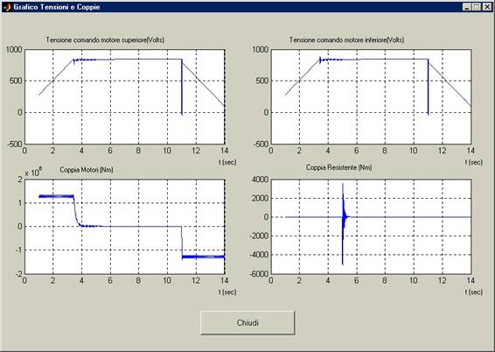The height and width of the screenshot is (352, 495).
Task: Click the title 'Tensione comando motore superiore(Volts)'
Action: pyautogui.click(x=105, y=39)
